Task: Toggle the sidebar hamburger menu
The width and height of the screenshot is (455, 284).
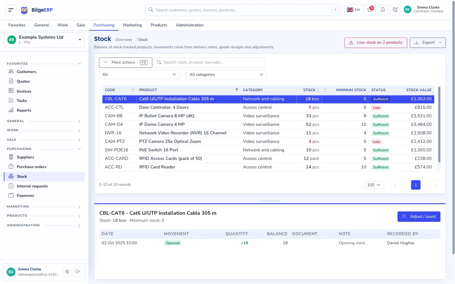Action: 11,10
